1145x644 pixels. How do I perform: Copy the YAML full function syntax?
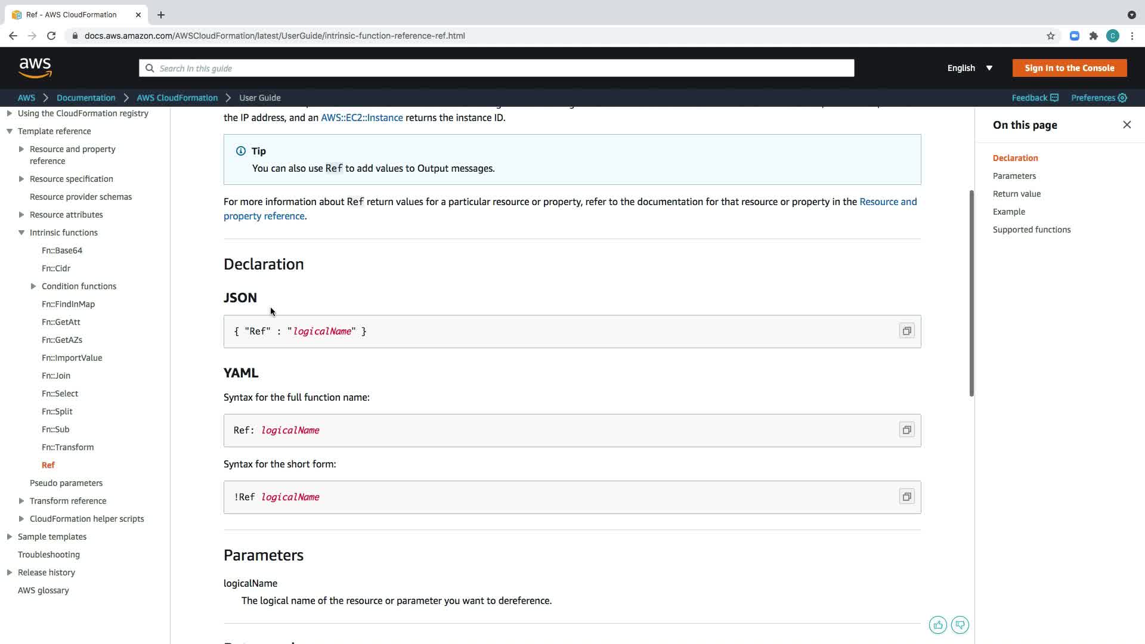coord(906,430)
